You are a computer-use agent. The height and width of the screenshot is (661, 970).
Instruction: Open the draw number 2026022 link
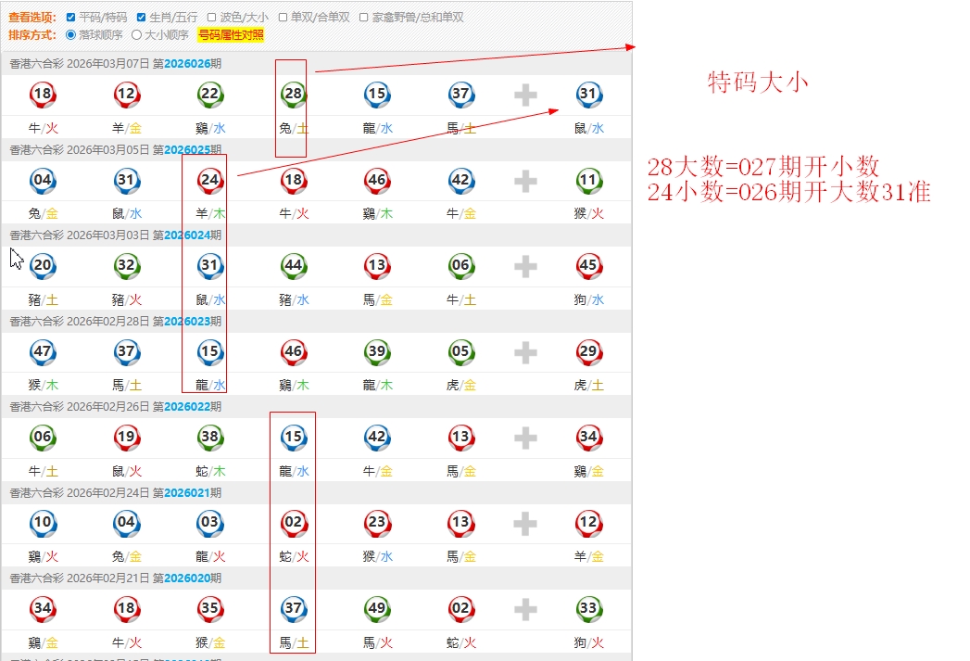[186, 407]
